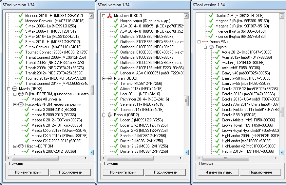Select Camry xv55 (mb91F060+93C66)
Viewport: 286px width, 185px height.
pos(247,84)
